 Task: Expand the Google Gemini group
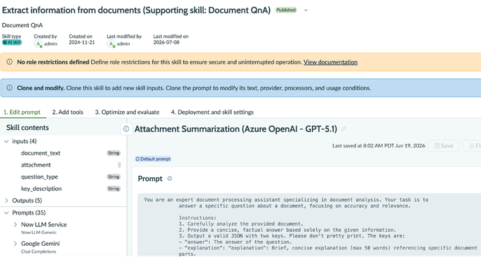15,244
